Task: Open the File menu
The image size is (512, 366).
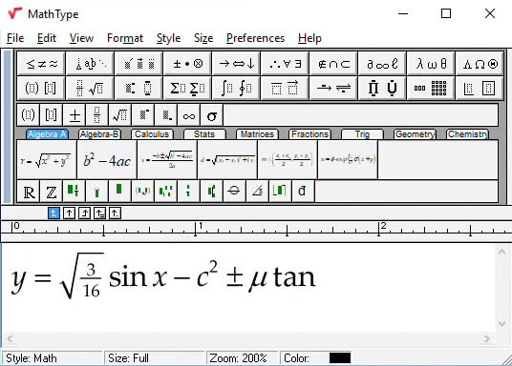Action: [x=15, y=38]
